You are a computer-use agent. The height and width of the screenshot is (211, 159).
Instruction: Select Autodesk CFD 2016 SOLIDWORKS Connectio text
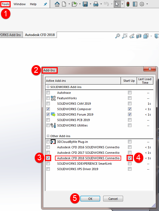click(88, 147)
